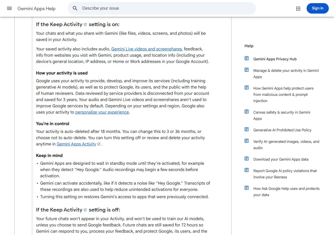Click the article icon beside Canvas safety & security

(247, 112)
